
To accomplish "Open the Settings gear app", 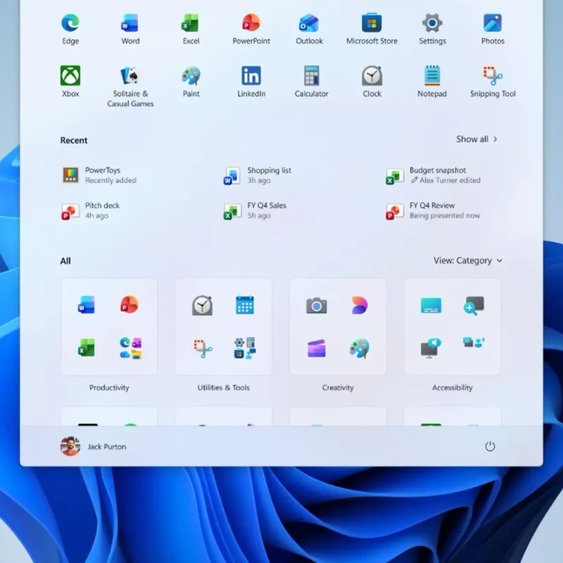I will (432, 29).
